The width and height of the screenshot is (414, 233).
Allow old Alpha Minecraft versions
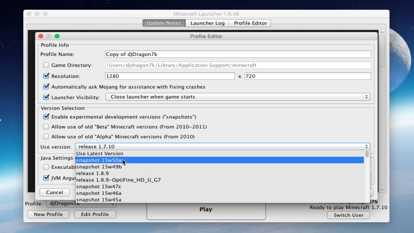46,137
